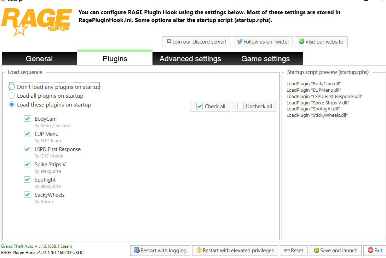Click the LSPD First Response plugin name
Screen dimensions: 386x258
point(58,149)
